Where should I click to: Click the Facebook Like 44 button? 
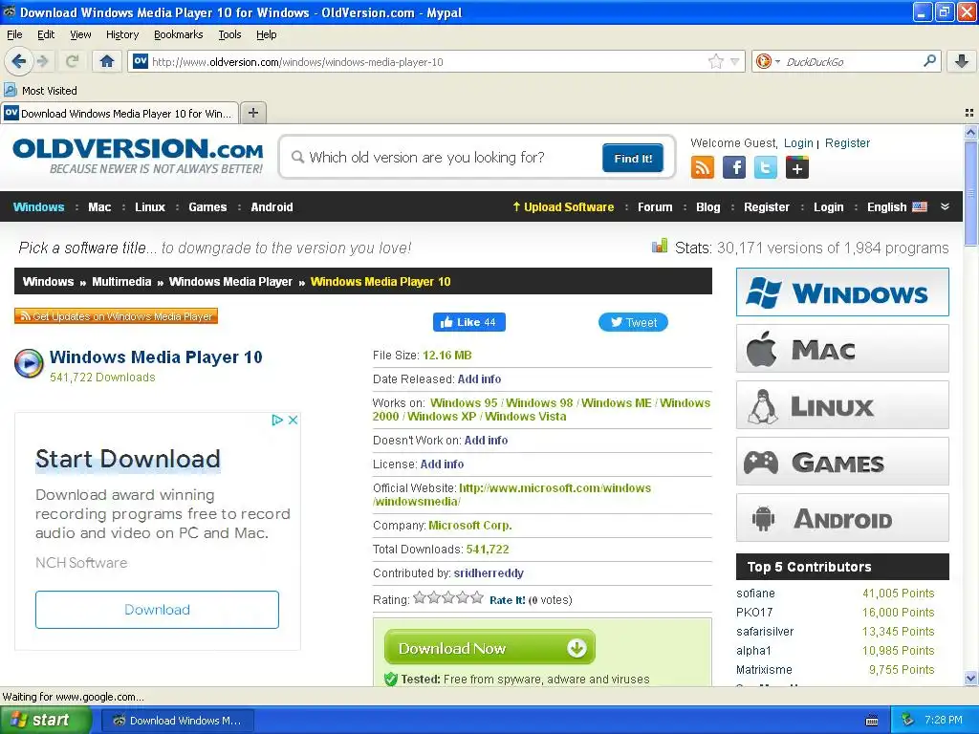(468, 322)
